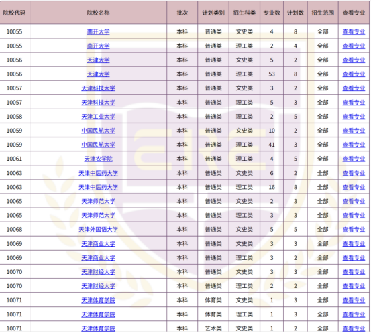Open 天津中医药大学 link in 文史类 row
371x333 pixels.
click(98, 174)
